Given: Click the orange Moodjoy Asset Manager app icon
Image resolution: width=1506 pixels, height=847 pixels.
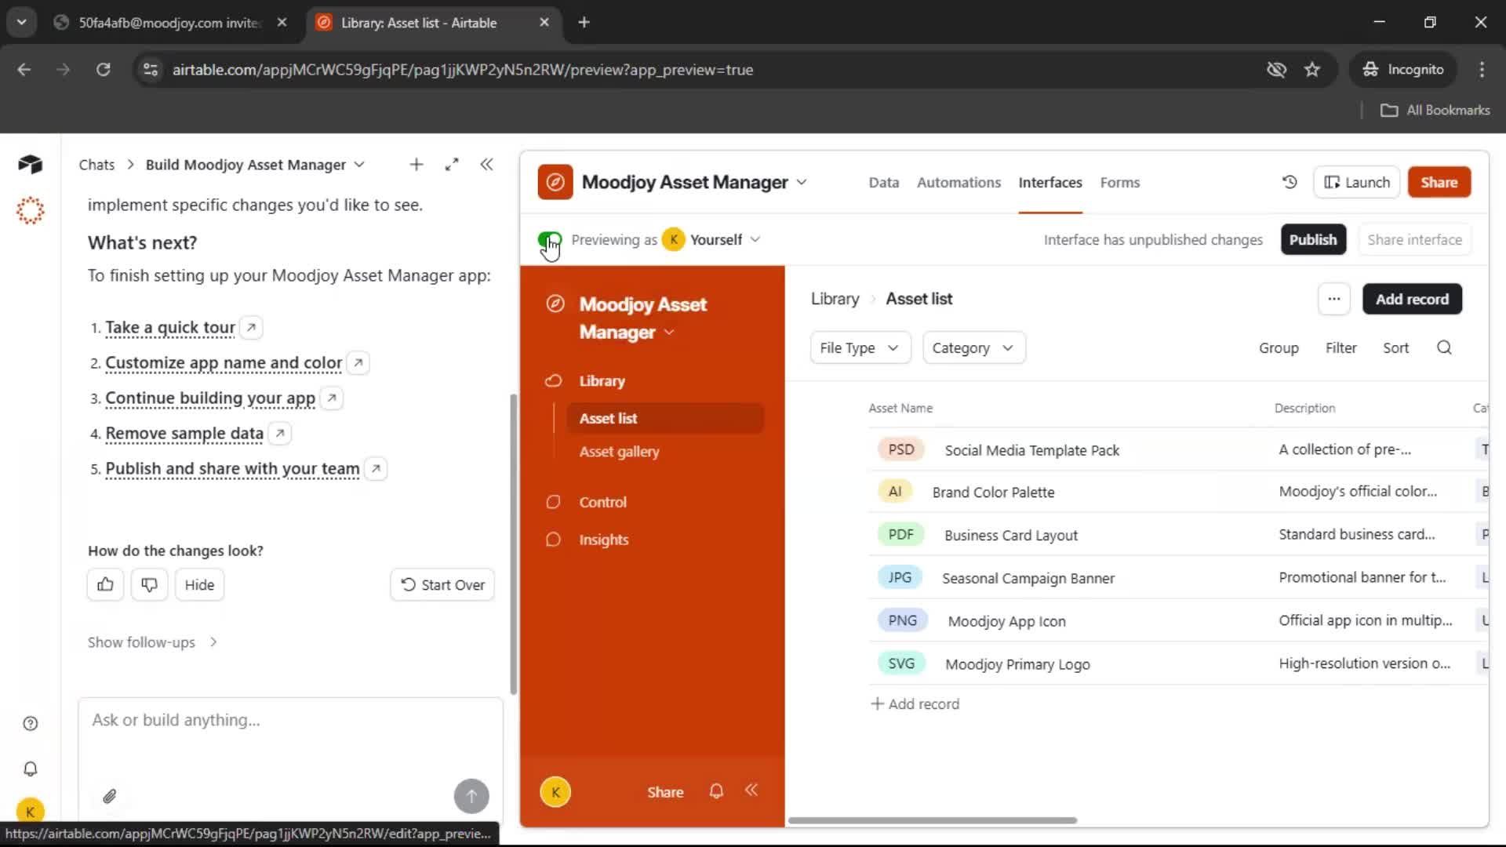Looking at the screenshot, I should (555, 182).
